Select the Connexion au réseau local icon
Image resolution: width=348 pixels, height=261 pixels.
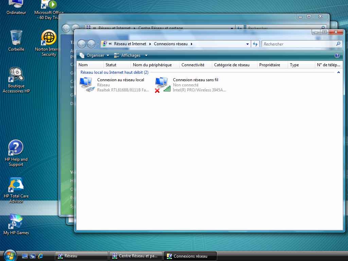[86, 85]
